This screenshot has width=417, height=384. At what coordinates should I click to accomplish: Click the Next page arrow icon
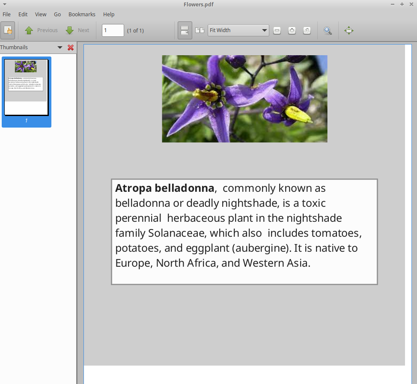click(70, 30)
